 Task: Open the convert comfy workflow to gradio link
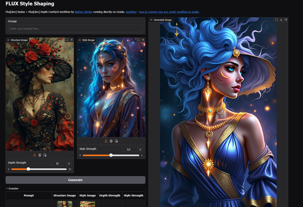point(169,12)
